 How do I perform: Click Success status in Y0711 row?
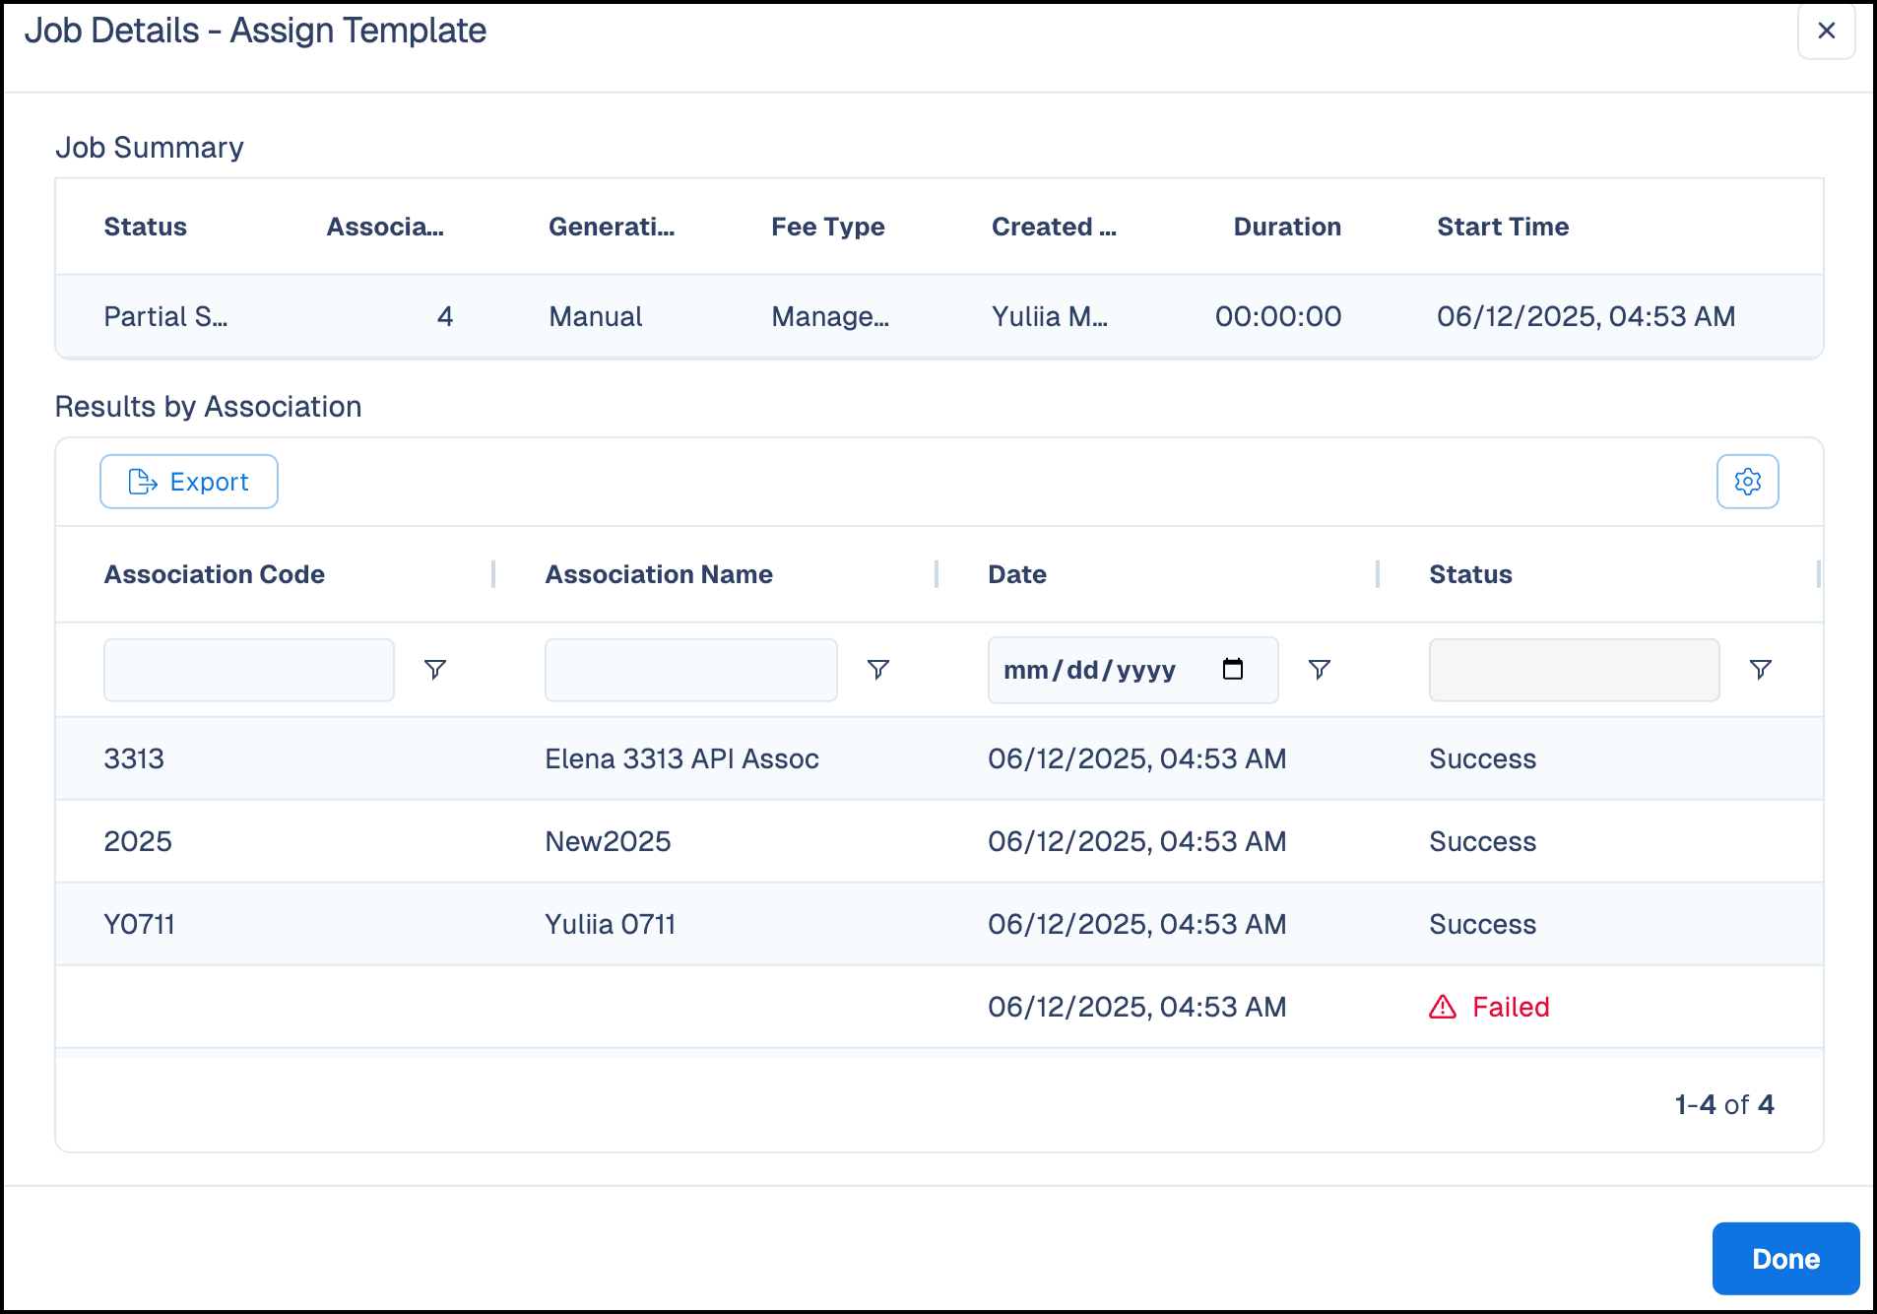click(x=1482, y=924)
